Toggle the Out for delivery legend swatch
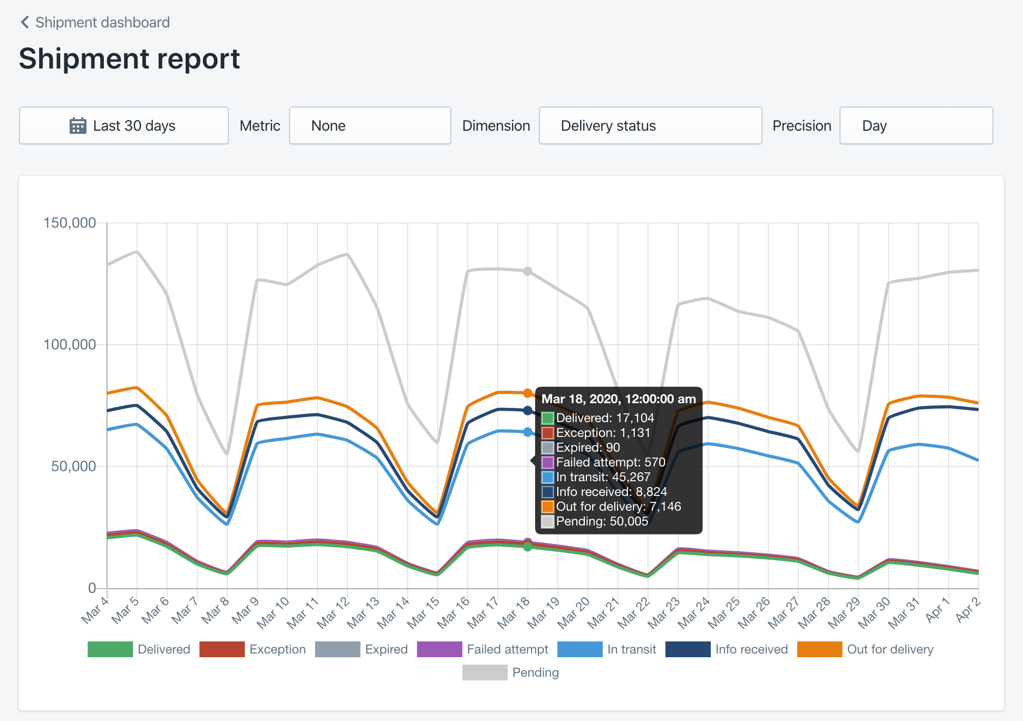Image resolution: width=1023 pixels, height=721 pixels. 819,649
